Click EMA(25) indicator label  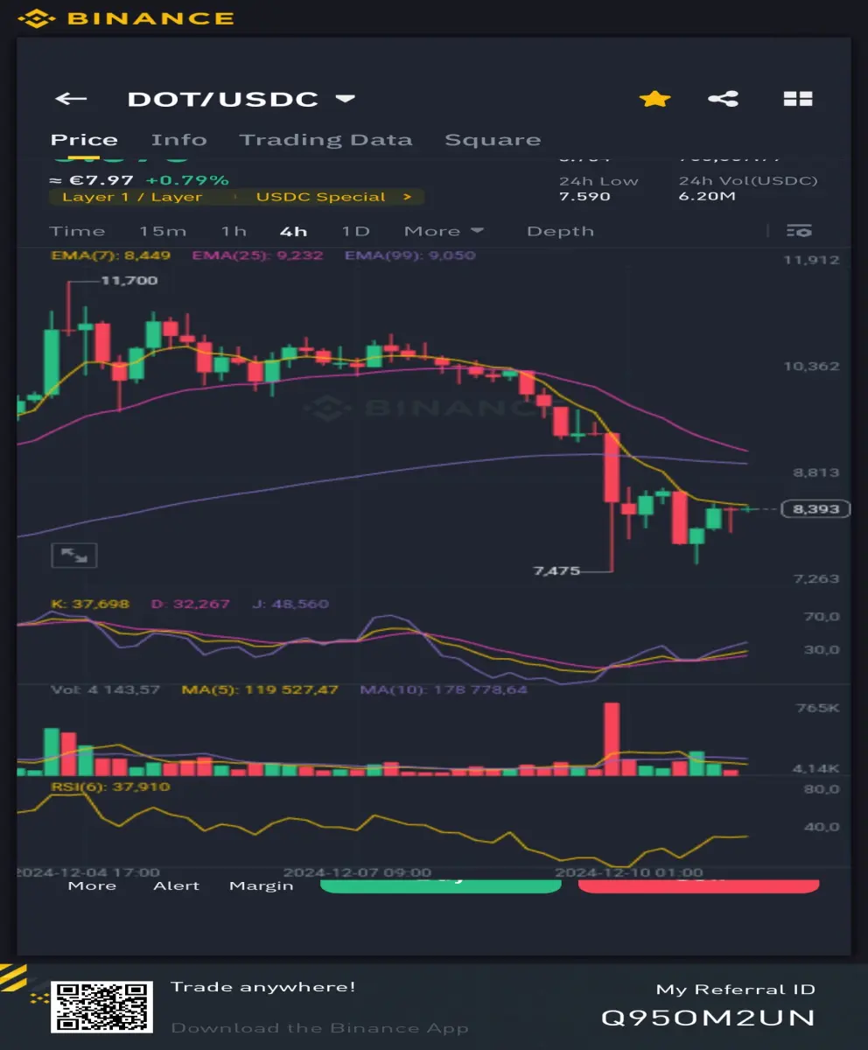[x=257, y=255]
